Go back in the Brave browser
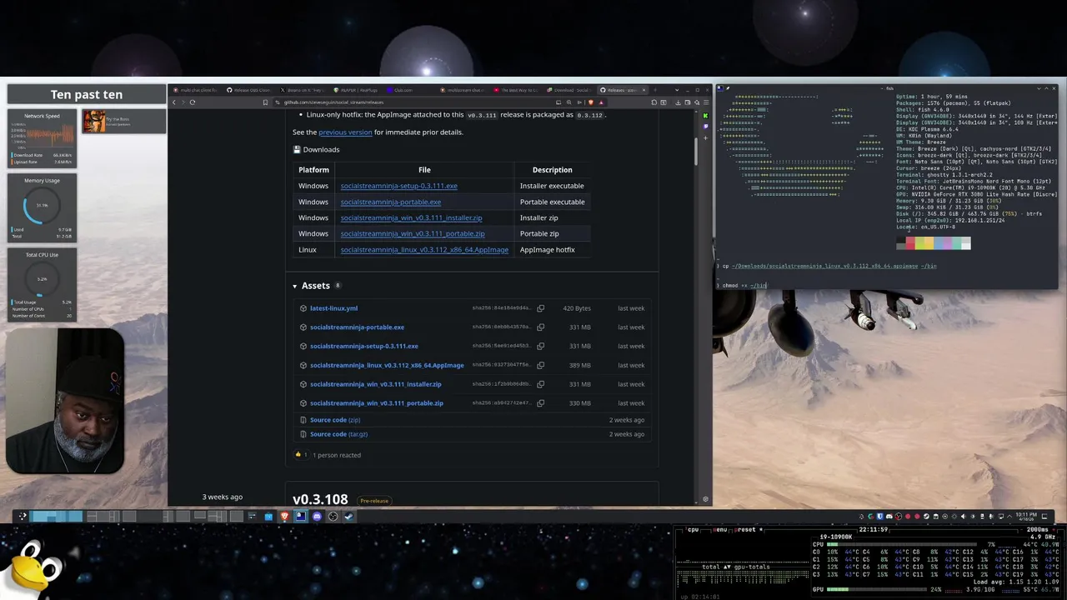This screenshot has width=1067, height=600. pos(174,102)
